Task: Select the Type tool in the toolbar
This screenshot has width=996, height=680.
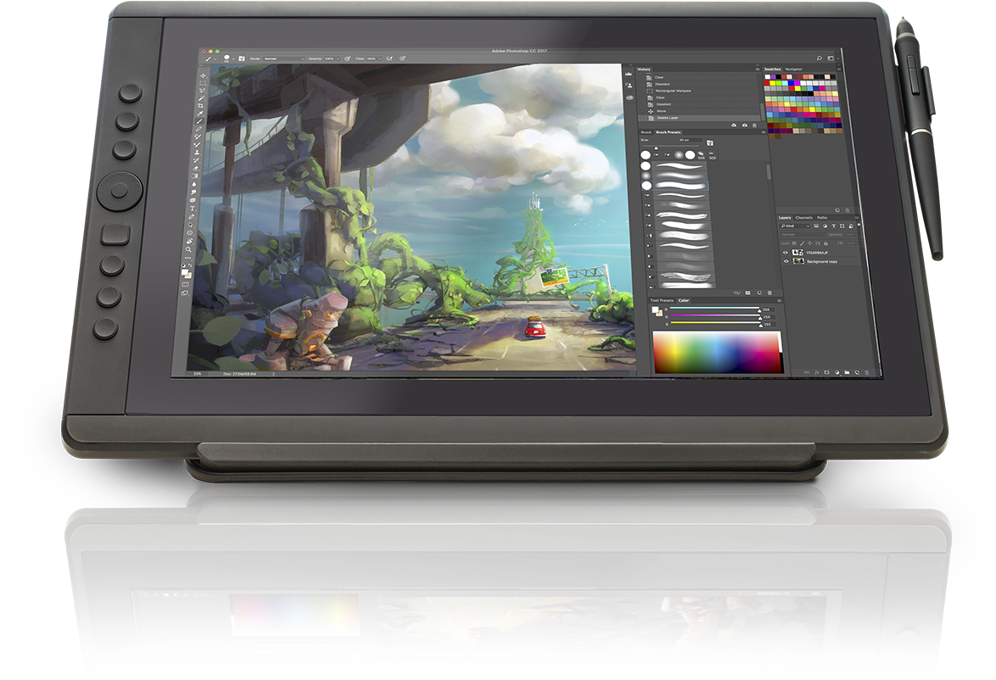Action: tap(193, 208)
